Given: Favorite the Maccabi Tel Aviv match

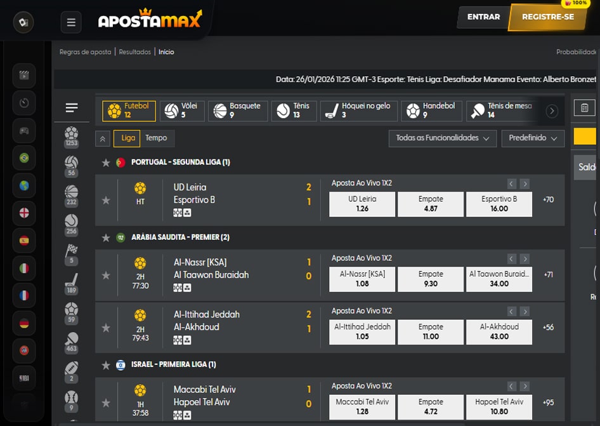Looking at the screenshot, I should (106, 403).
